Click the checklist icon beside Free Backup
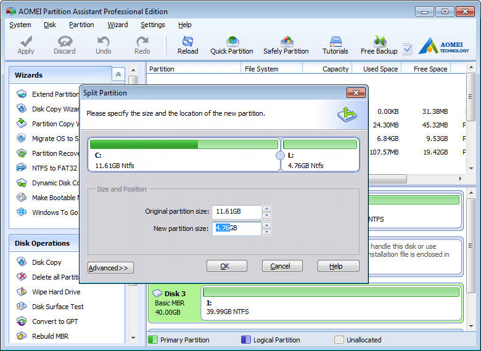481x351 pixels. pos(407,49)
